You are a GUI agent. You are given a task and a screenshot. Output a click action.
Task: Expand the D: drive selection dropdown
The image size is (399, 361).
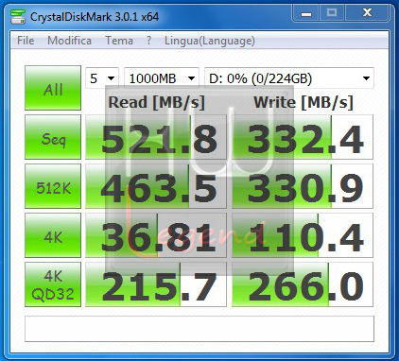[289, 78]
